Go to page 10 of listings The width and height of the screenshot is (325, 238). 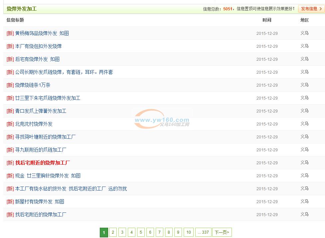pyautogui.click(x=189, y=232)
